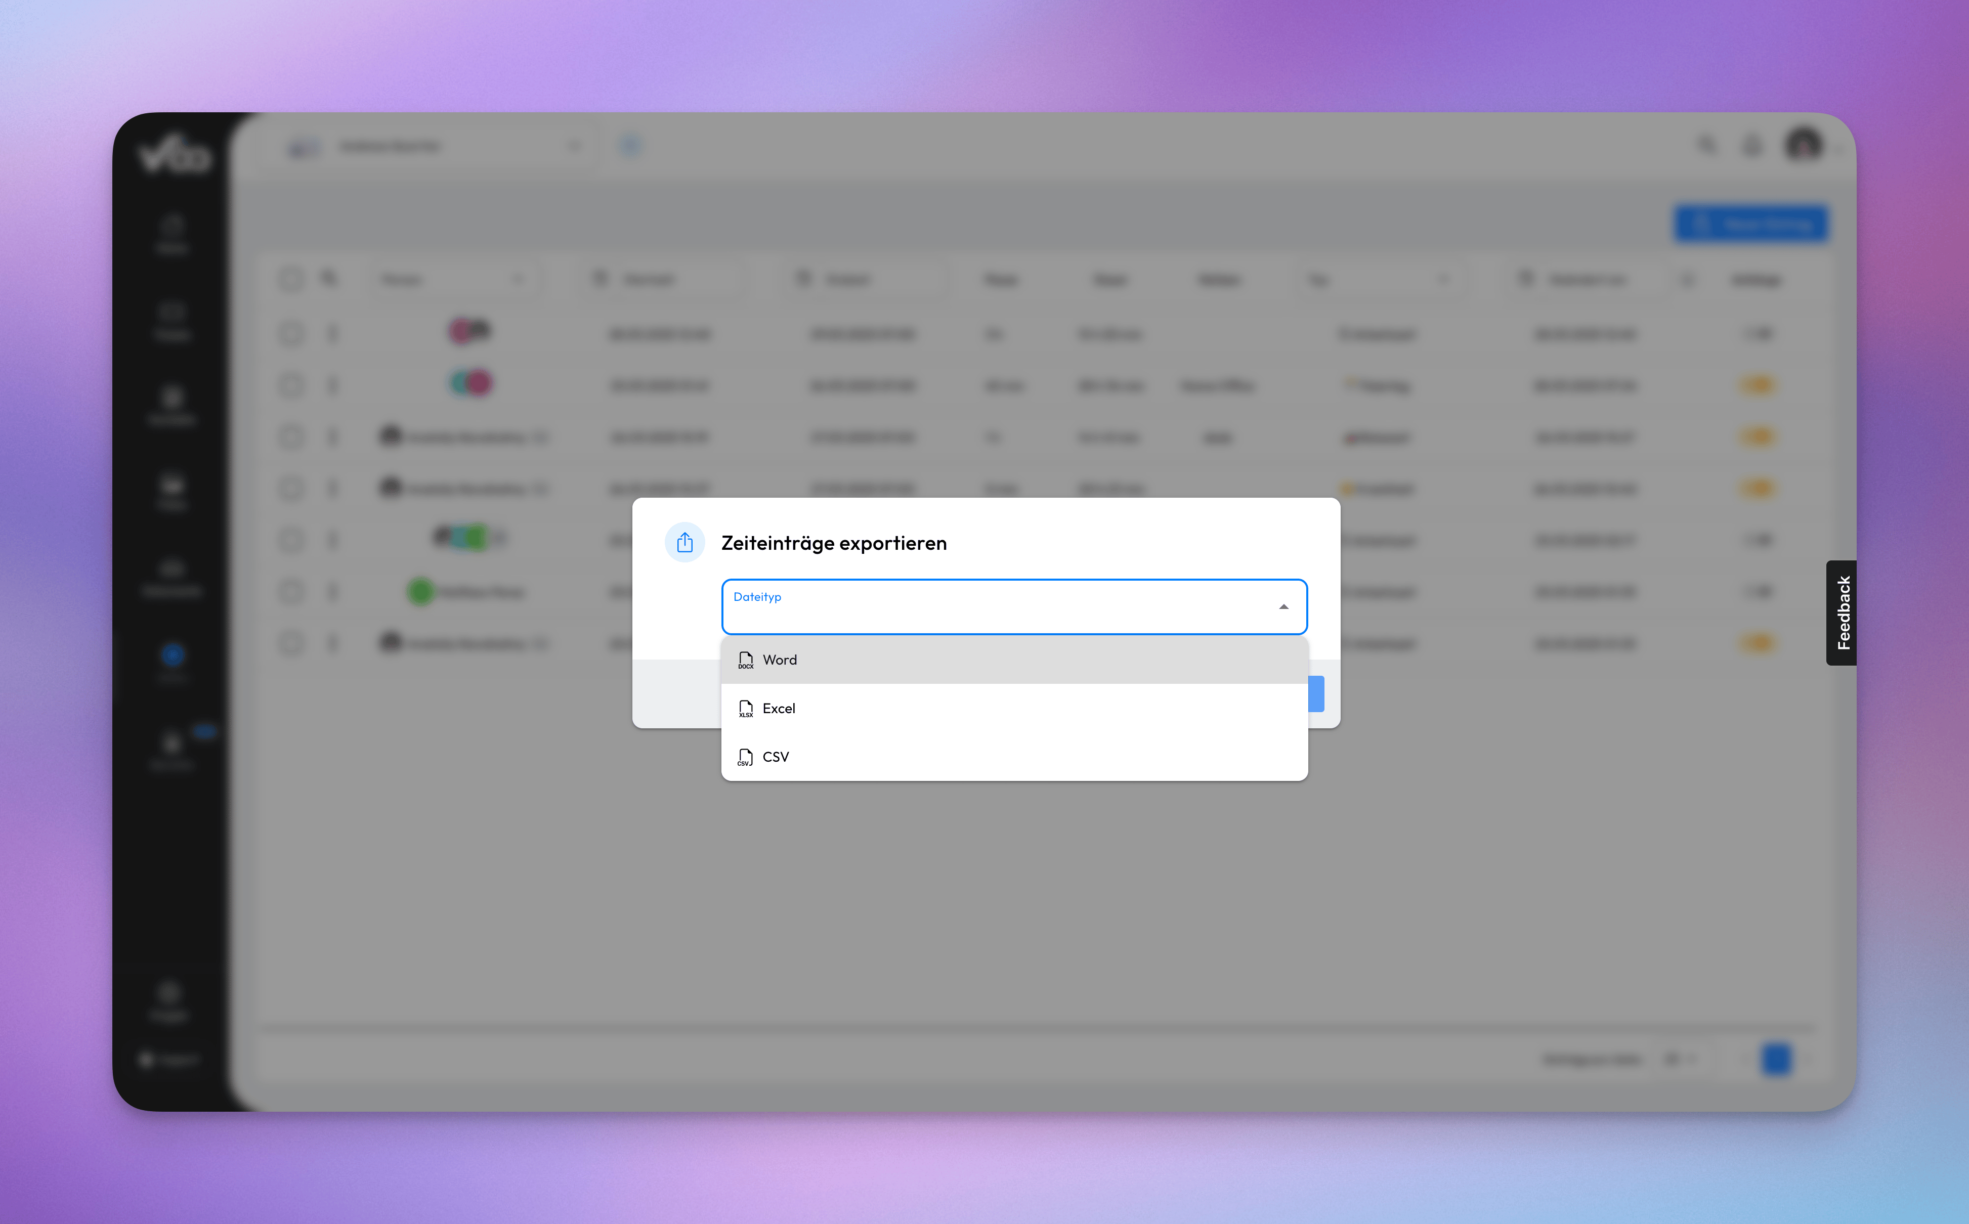The image size is (1969, 1224).
Task: Check the last table row checkbox
Action: click(291, 643)
